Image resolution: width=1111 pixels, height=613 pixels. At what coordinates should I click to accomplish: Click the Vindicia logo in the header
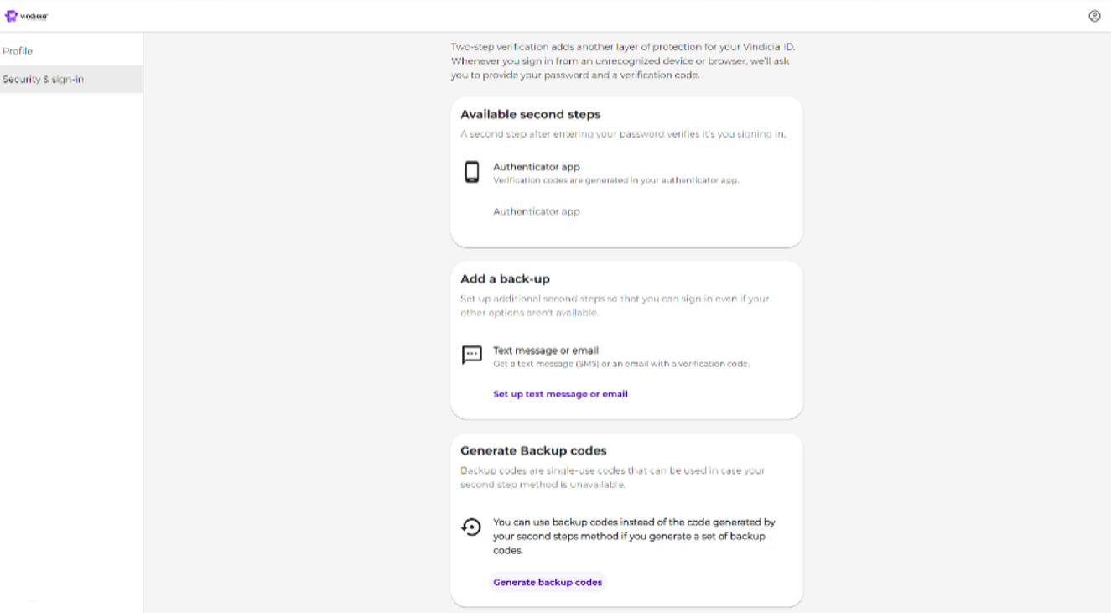click(x=26, y=16)
